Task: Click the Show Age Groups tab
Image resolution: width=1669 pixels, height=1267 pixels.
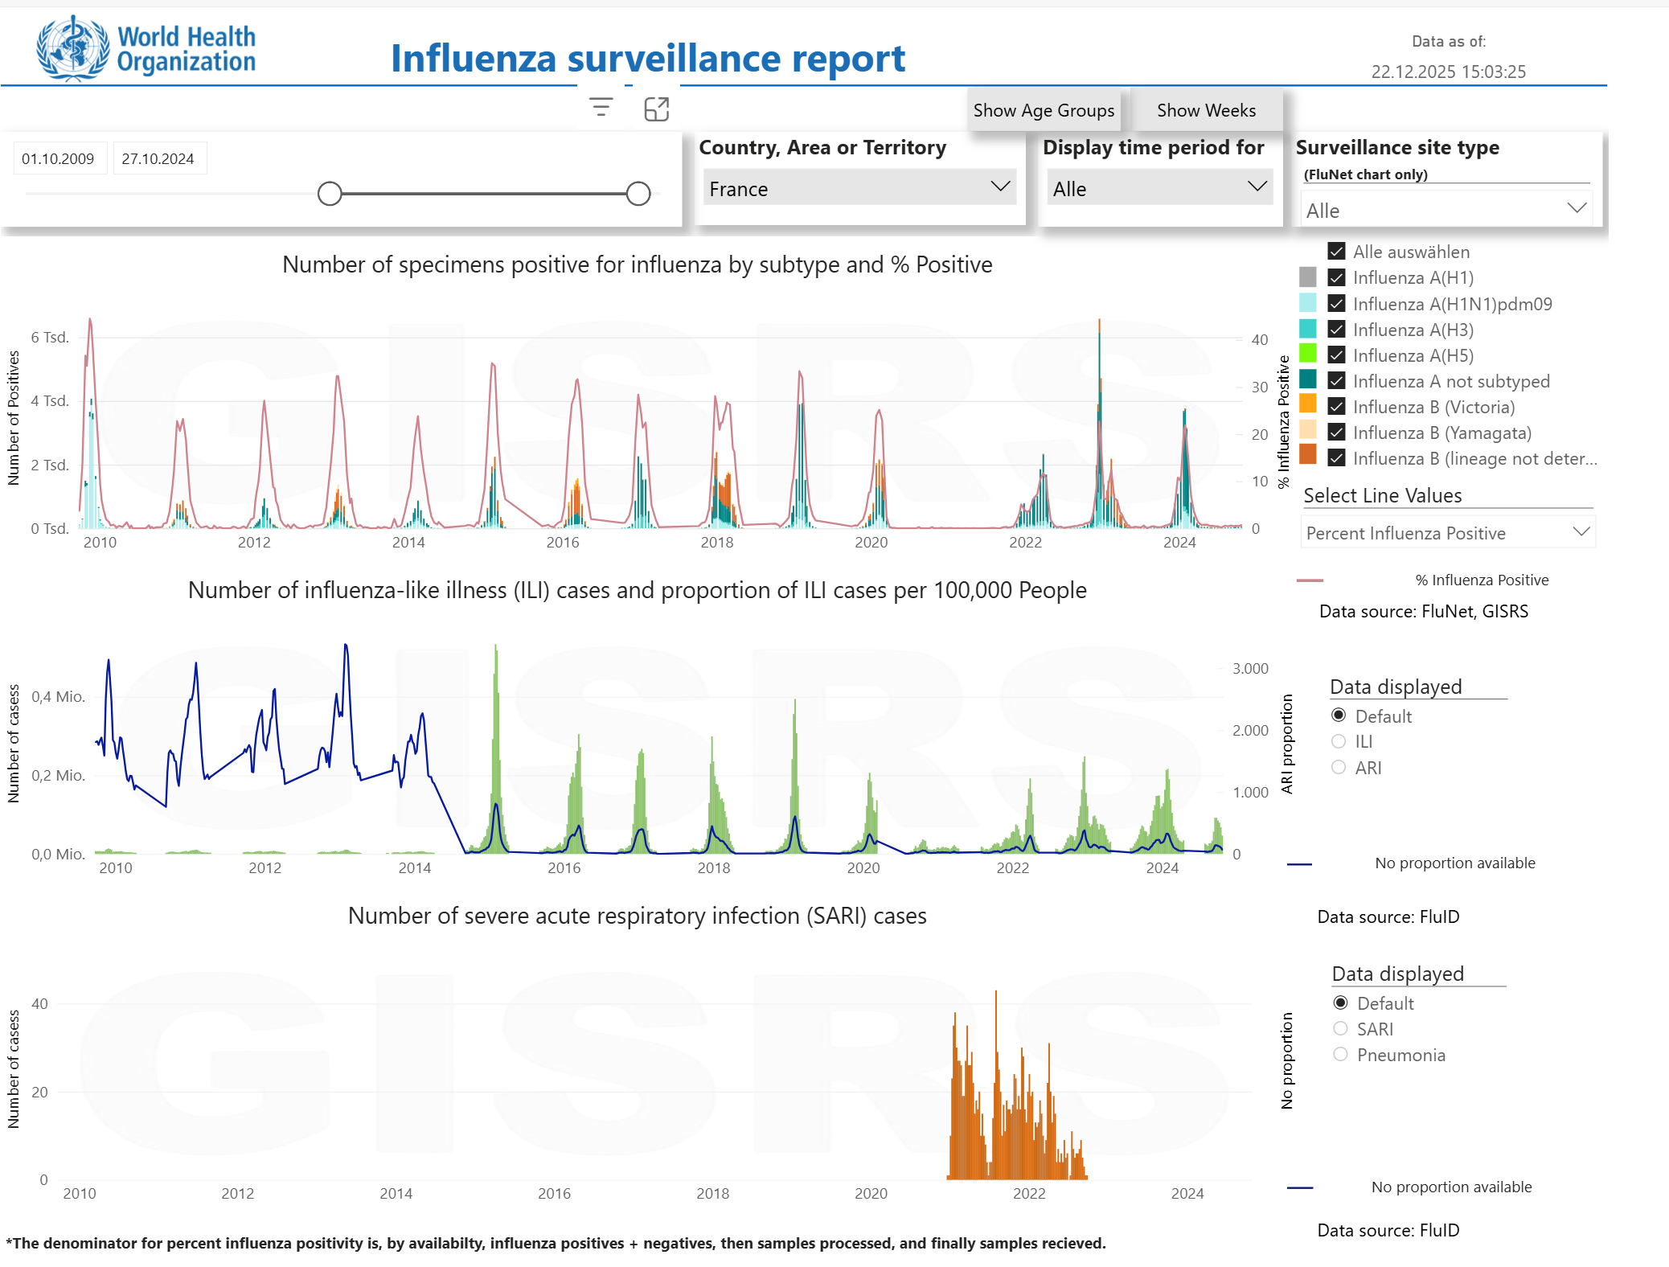Action: click(1043, 110)
